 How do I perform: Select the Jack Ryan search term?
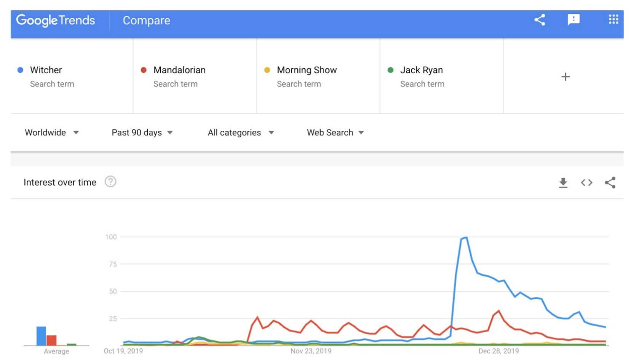pos(421,70)
